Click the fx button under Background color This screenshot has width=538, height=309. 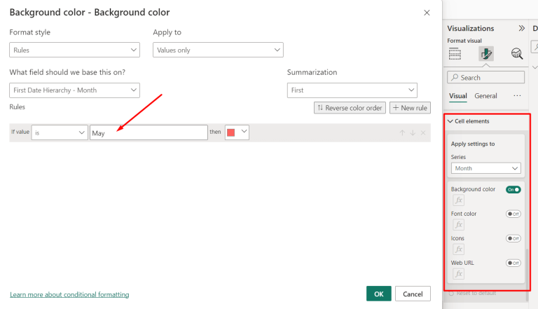coord(459,200)
